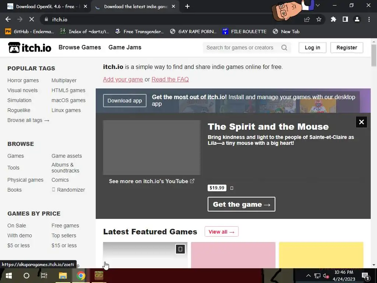The image size is (377, 283).
Task: Open the notification center icon
Action: (x=365, y=276)
